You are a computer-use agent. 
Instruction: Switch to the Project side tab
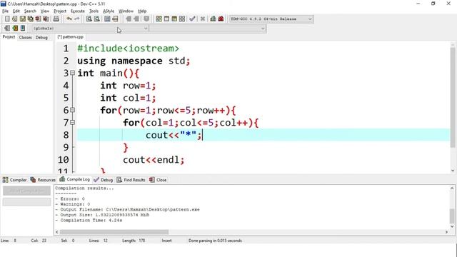(x=9, y=37)
